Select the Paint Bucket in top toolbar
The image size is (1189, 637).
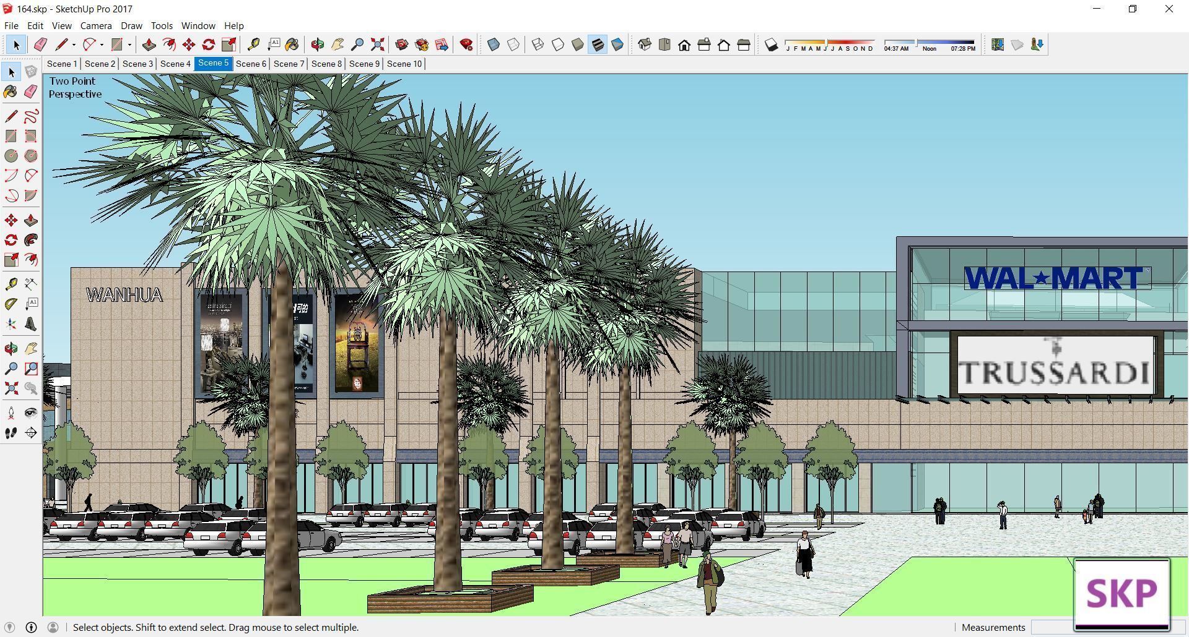coord(292,45)
